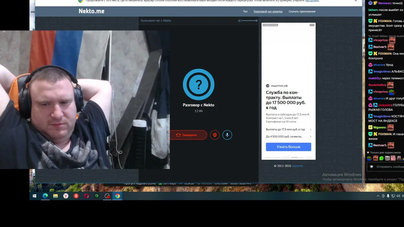Open the Скачать приложения menu item
Image resolution: width=404 pixels, height=227 pixels.
tap(302, 12)
